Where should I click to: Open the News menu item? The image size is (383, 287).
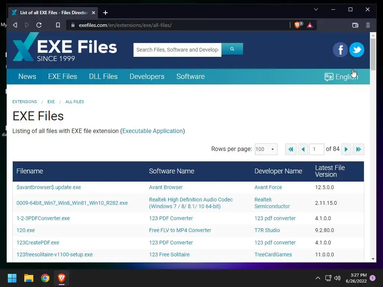pyautogui.click(x=27, y=76)
